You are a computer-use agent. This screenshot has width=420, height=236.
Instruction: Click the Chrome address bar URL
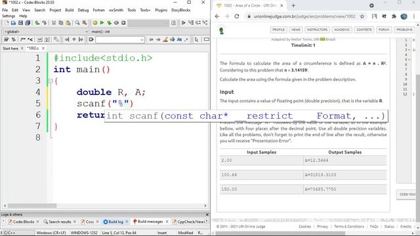[304, 16]
